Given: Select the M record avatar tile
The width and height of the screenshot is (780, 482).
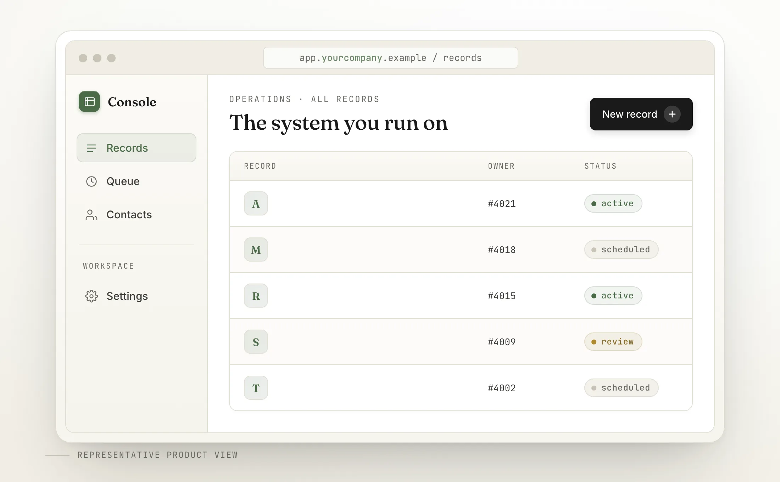Looking at the screenshot, I should pyautogui.click(x=256, y=250).
